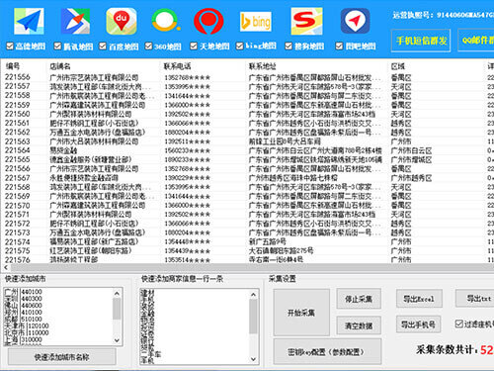Viewport: 494px width, 371px height.
Task: Click the QQ邮件 button in the top bar
Action: [476, 41]
